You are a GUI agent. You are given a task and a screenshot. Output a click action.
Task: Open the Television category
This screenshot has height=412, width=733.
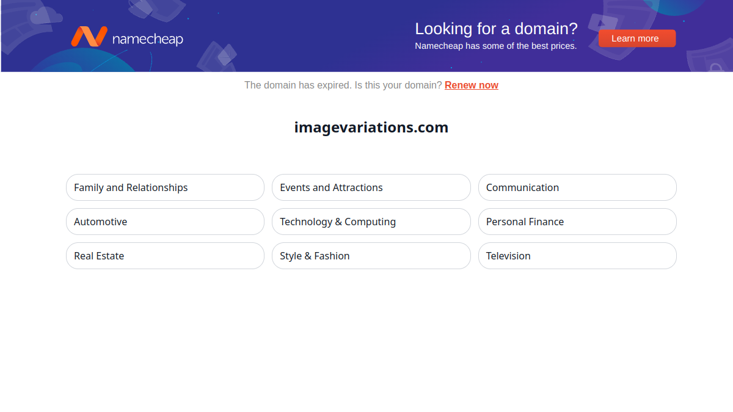[x=577, y=256]
